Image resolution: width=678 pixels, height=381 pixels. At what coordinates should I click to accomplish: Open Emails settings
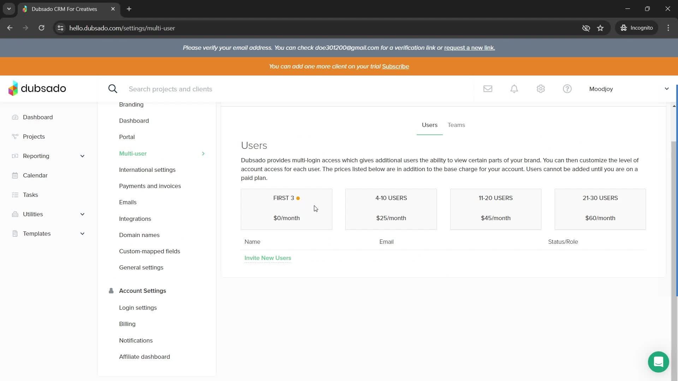pos(128,202)
